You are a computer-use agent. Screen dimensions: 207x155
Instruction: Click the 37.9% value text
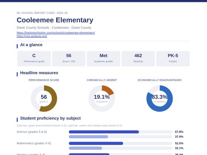(x=179, y=137)
